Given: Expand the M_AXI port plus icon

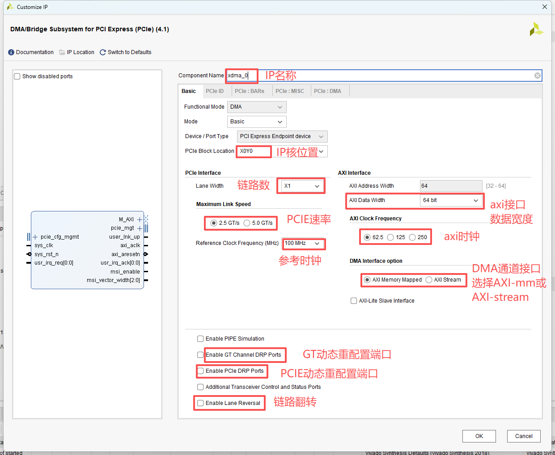Looking at the screenshot, I should [140, 219].
